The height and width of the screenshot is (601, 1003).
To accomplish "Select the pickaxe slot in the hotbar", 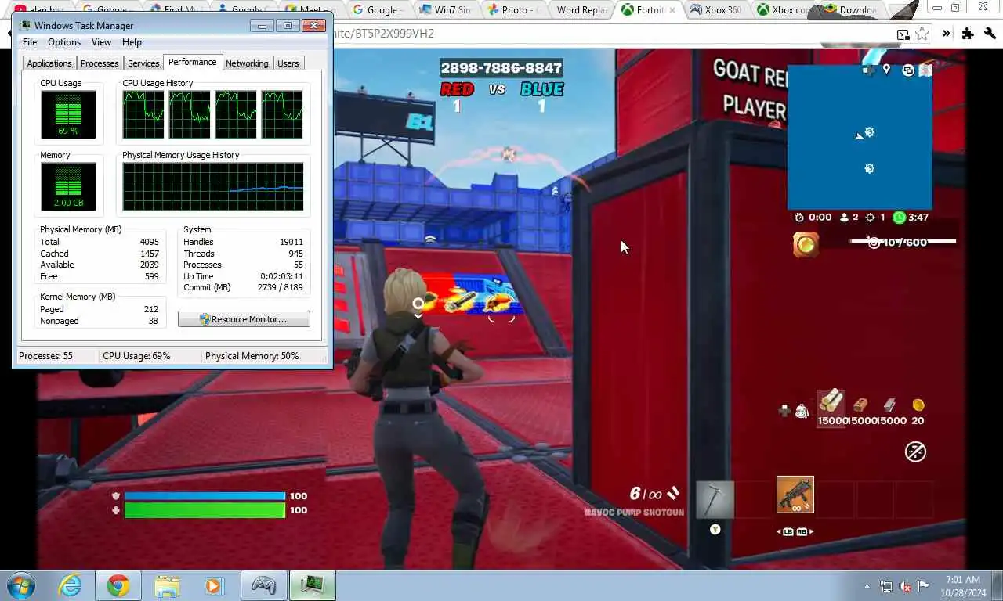I will tap(715, 499).
